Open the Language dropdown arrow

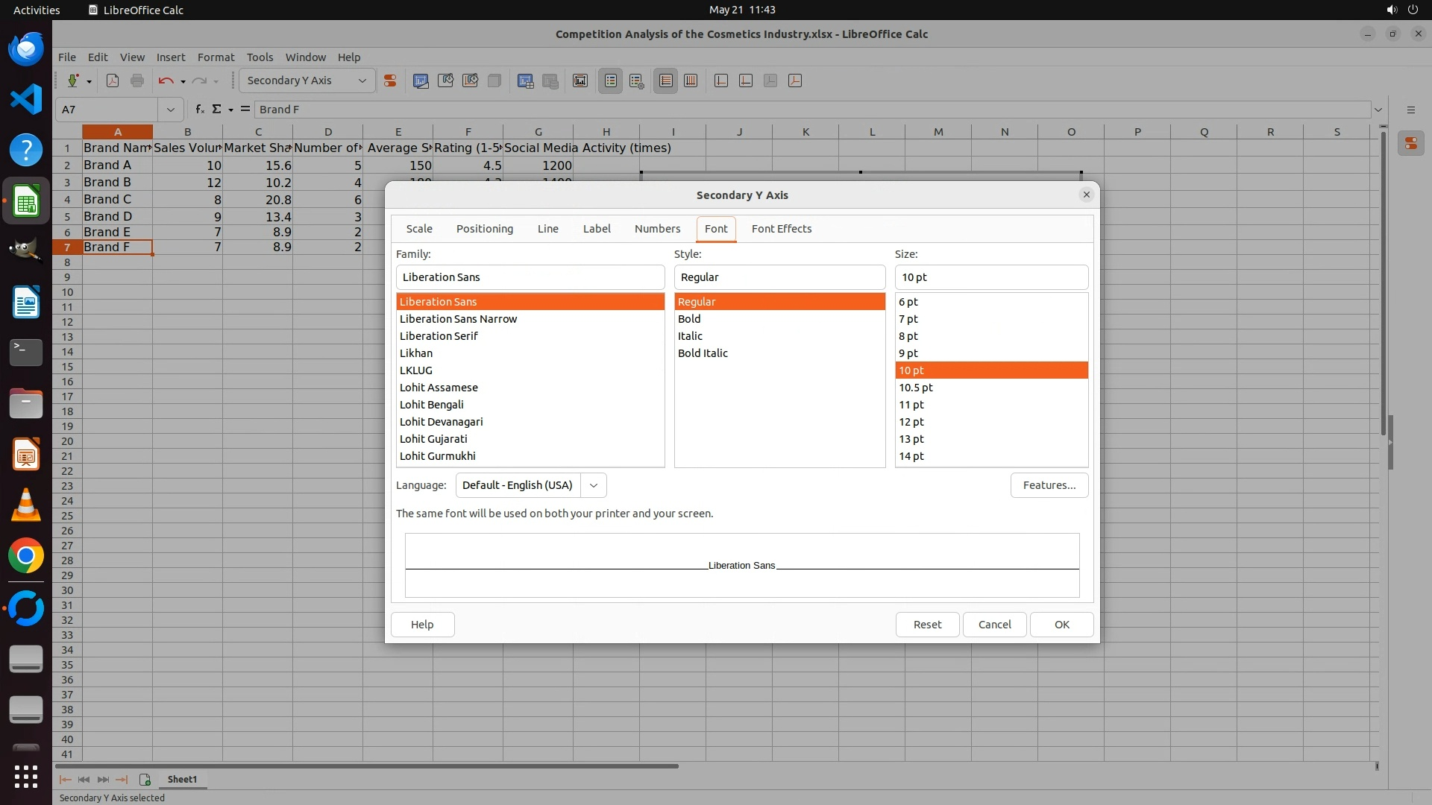594,485
